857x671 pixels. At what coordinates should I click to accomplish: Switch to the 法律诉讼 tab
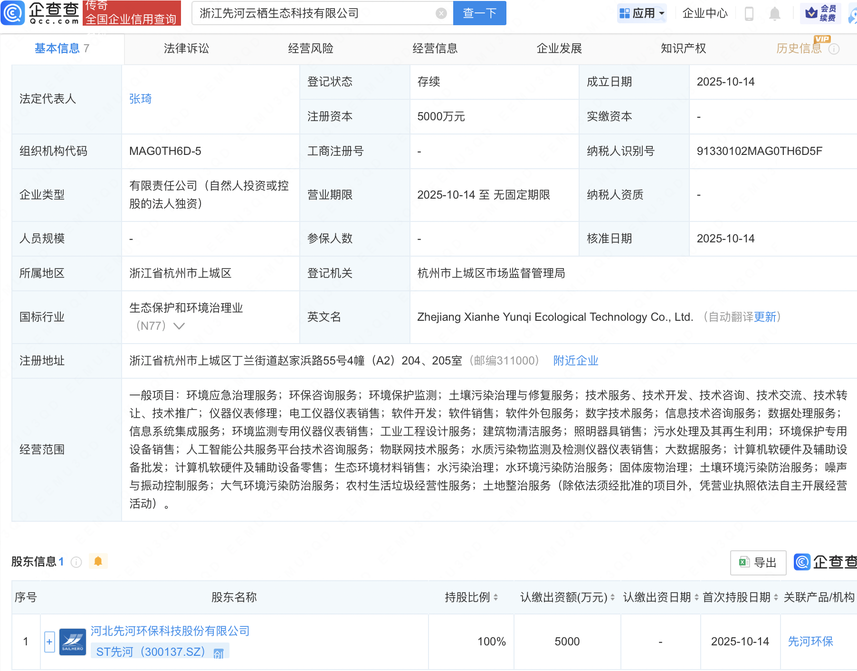(186, 48)
